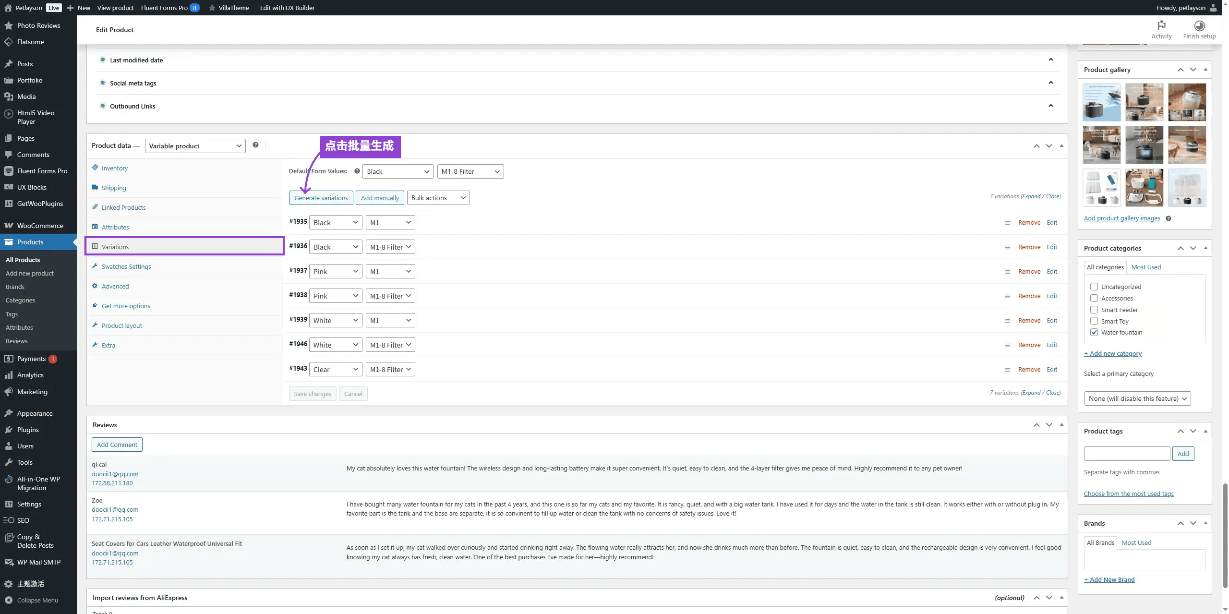Check the Accessories category checkbox
The height and width of the screenshot is (614, 1229).
pos(1094,298)
